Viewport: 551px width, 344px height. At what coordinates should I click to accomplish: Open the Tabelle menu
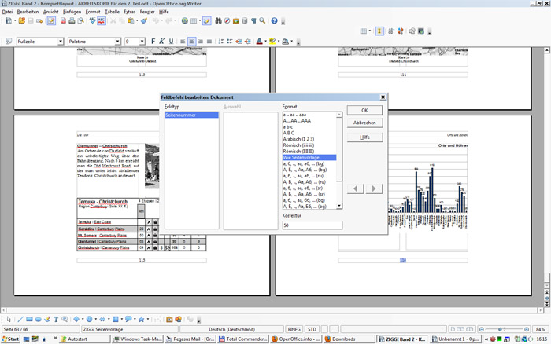pos(112,12)
